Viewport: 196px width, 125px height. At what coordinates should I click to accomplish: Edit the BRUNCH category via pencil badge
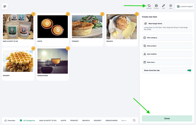pos(137,14)
